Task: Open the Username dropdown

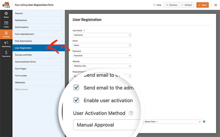Action: point(102,35)
